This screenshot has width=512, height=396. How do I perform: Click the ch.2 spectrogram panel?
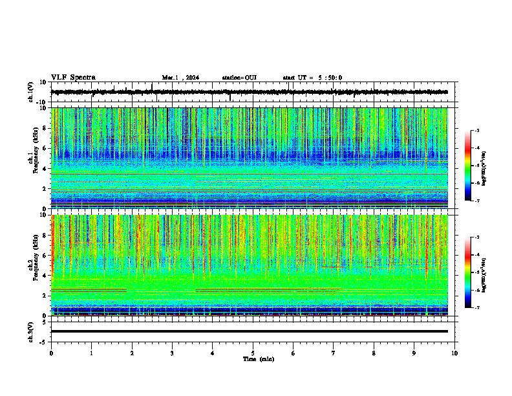click(x=249, y=265)
